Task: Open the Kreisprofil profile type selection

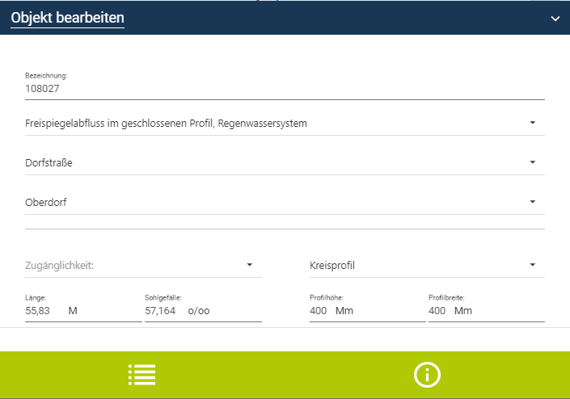Action: pos(412,265)
